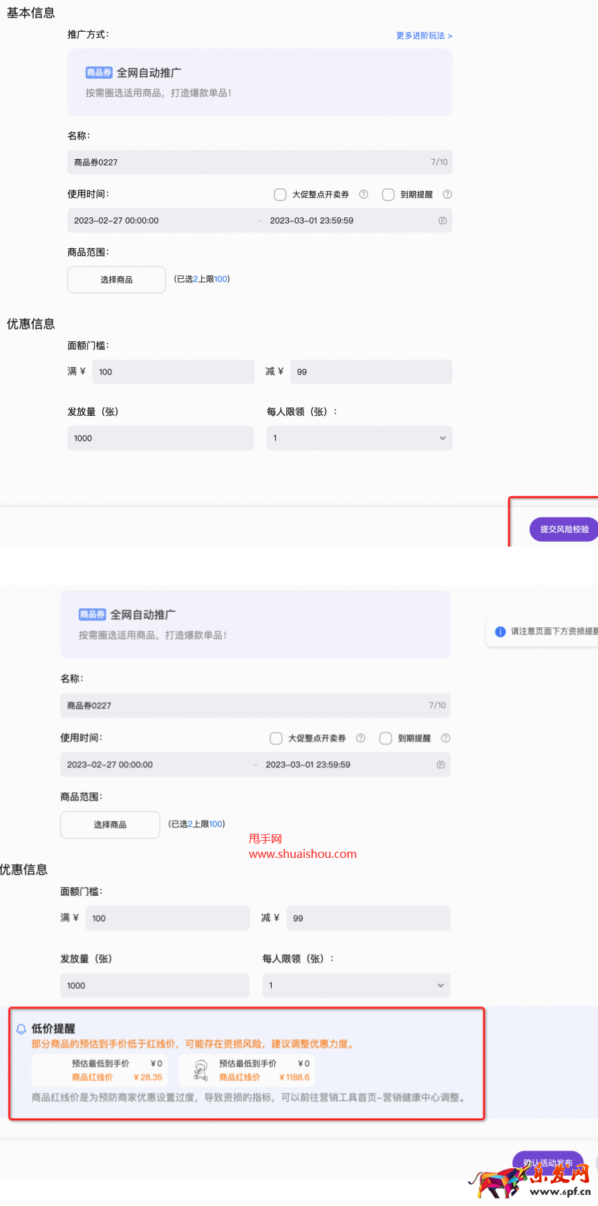Click the 7/10 counter in upper 名称 field
This screenshot has height=1206, width=598.
(x=439, y=162)
